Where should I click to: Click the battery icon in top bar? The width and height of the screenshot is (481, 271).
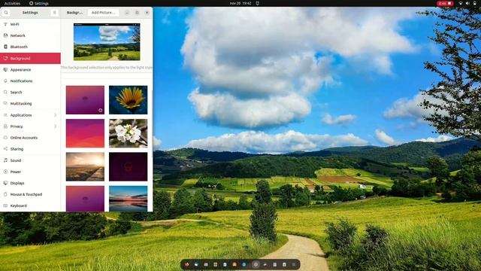[x=475, y=3]
